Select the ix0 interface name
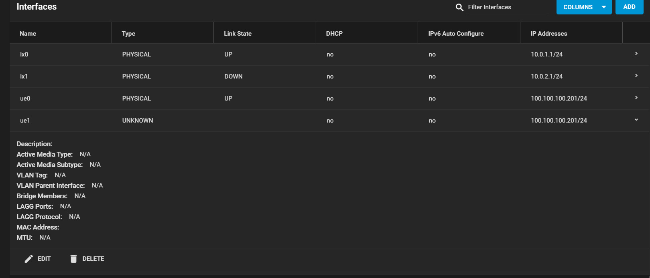The image size is (650, 278). pyautogui.click(x=24, y=54)
